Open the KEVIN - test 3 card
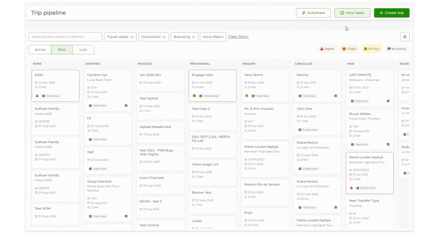439x234 pixels. (x=160, y=207)
